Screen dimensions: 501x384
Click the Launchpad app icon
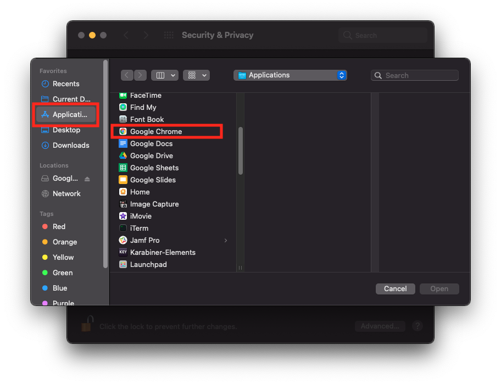point(123,265)
